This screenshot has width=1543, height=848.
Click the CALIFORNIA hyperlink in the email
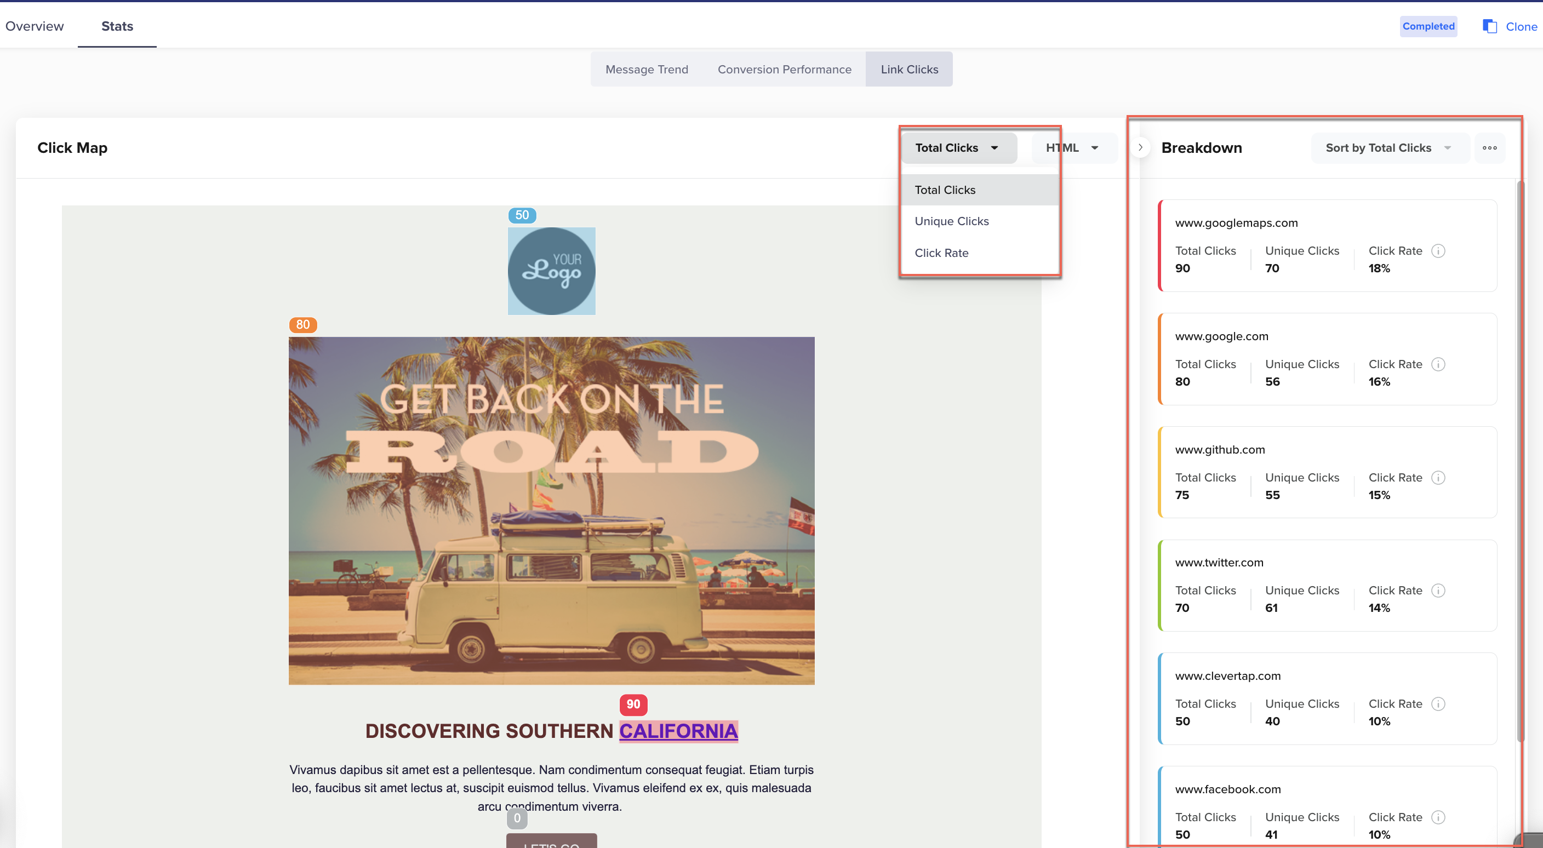(x=678, y=731)
